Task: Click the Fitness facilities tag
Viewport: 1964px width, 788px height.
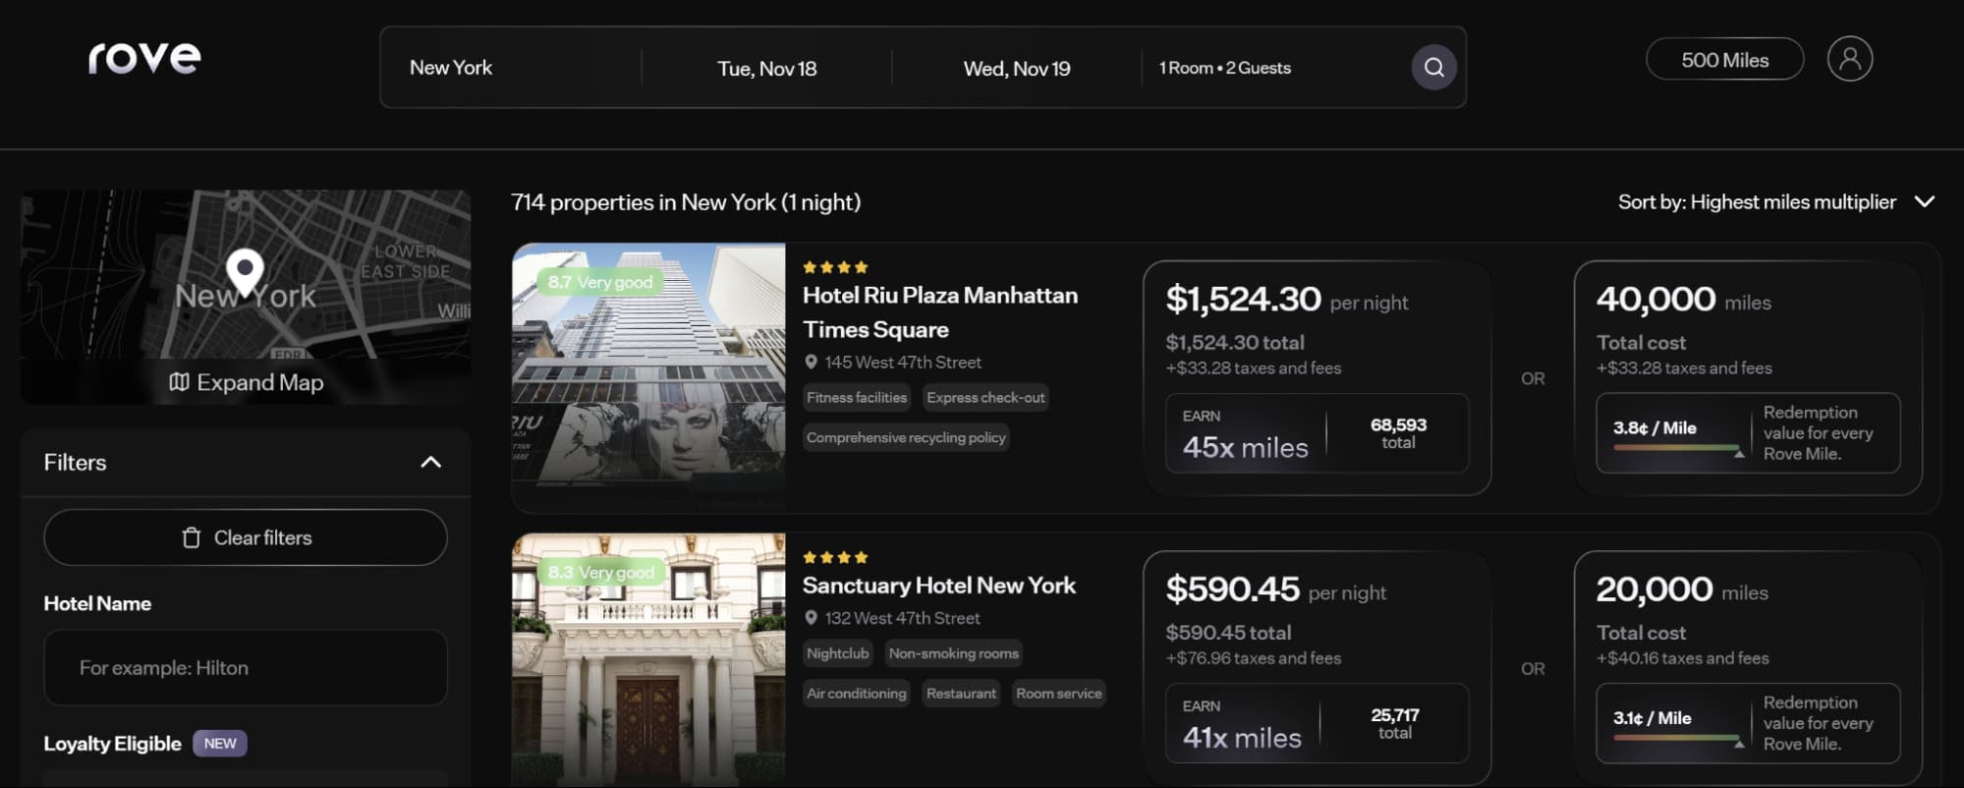Action: [857, 397]
